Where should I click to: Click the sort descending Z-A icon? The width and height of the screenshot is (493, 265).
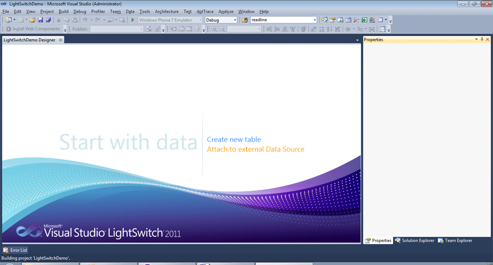[x=329, y=29]
